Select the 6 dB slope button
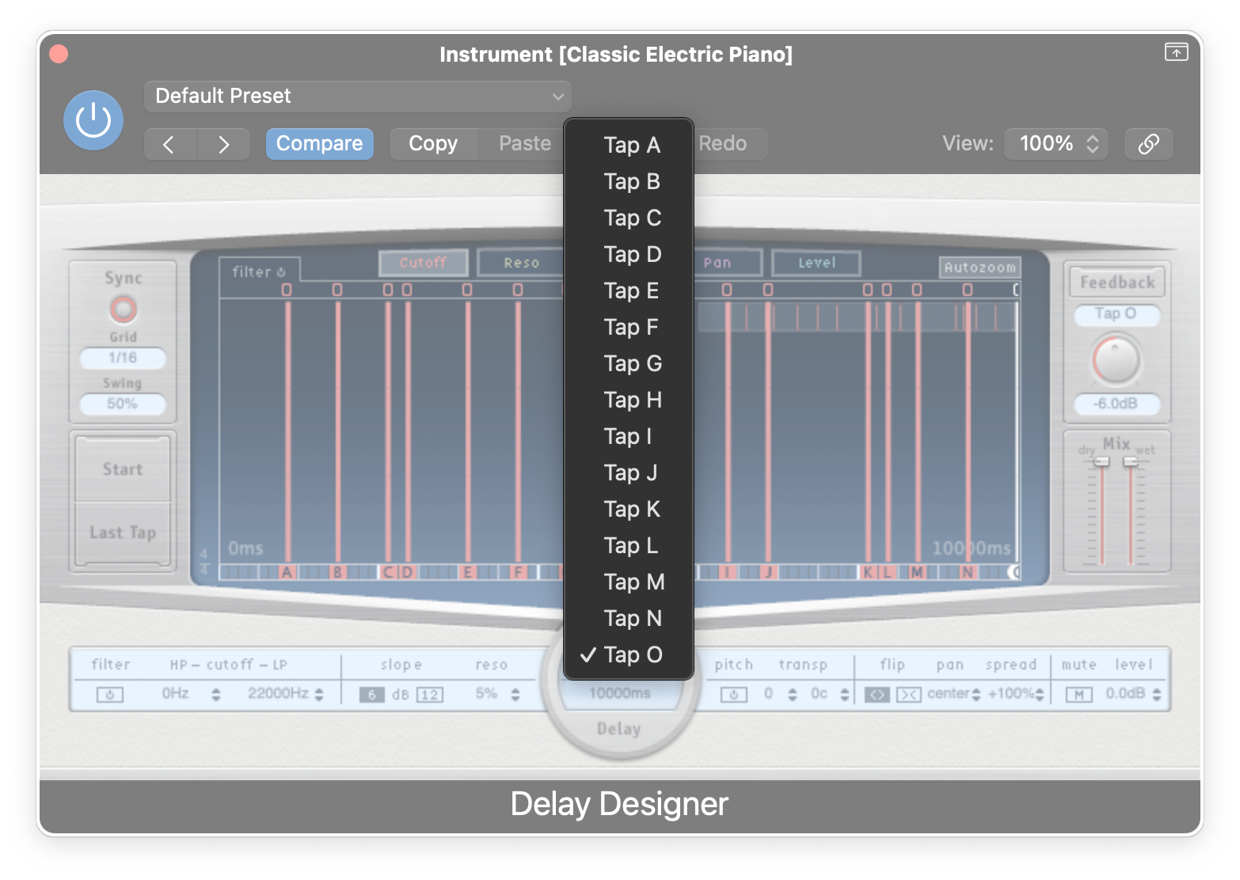This screenshot has height=880, width=1240. [x=371, y=695]
